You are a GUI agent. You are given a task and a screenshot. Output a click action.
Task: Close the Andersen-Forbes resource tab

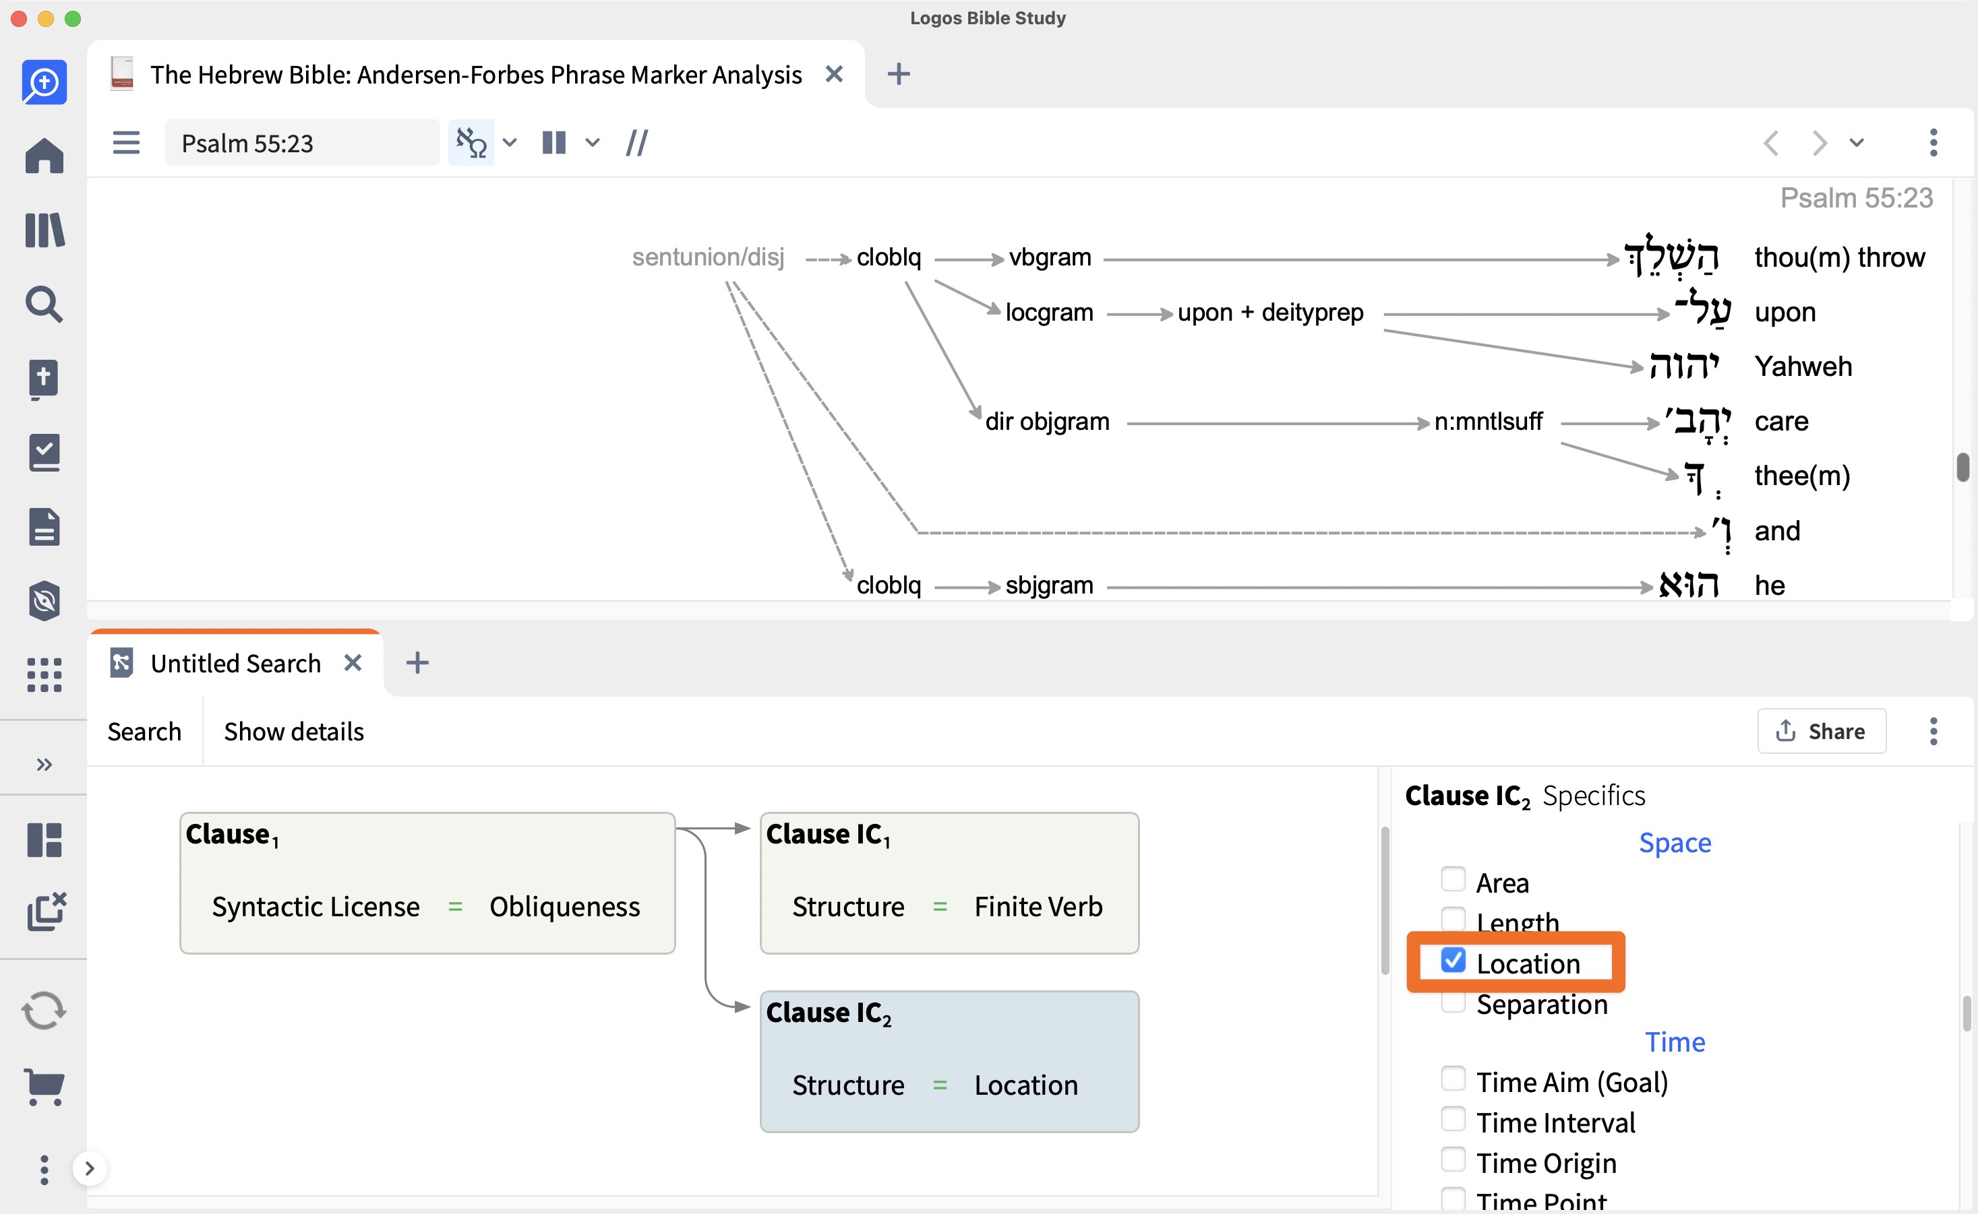tap(834, 74)
